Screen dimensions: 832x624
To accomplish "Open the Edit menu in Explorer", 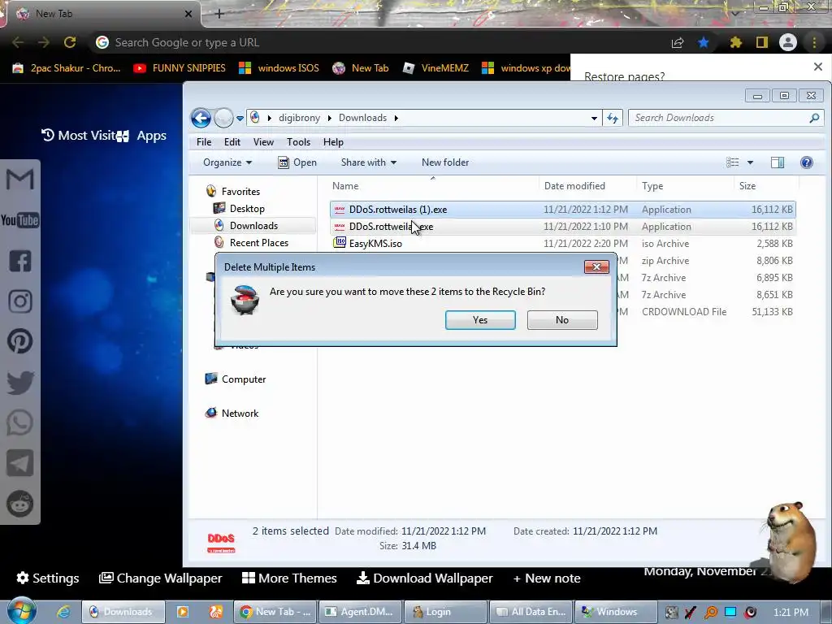I will click(232, 142).
